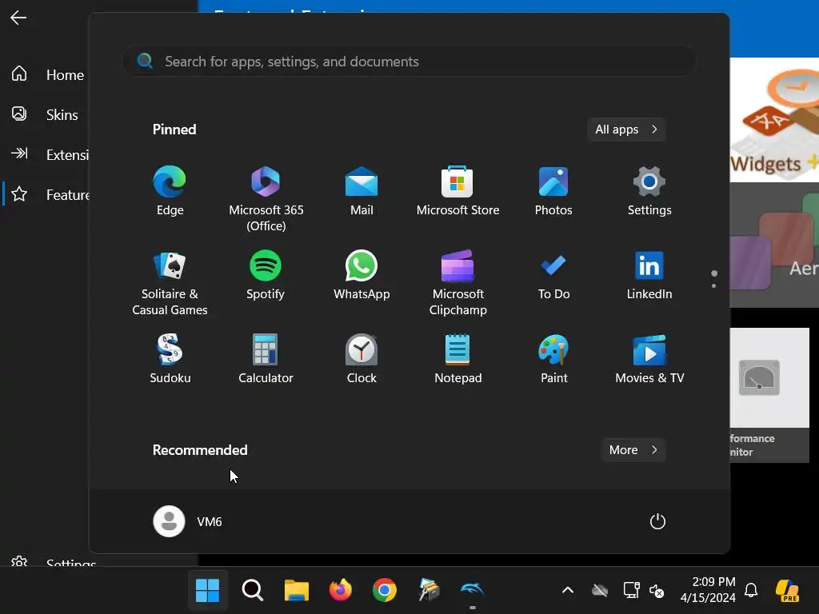
Task: Open the PRE badge tray icon
Action: 787,591
